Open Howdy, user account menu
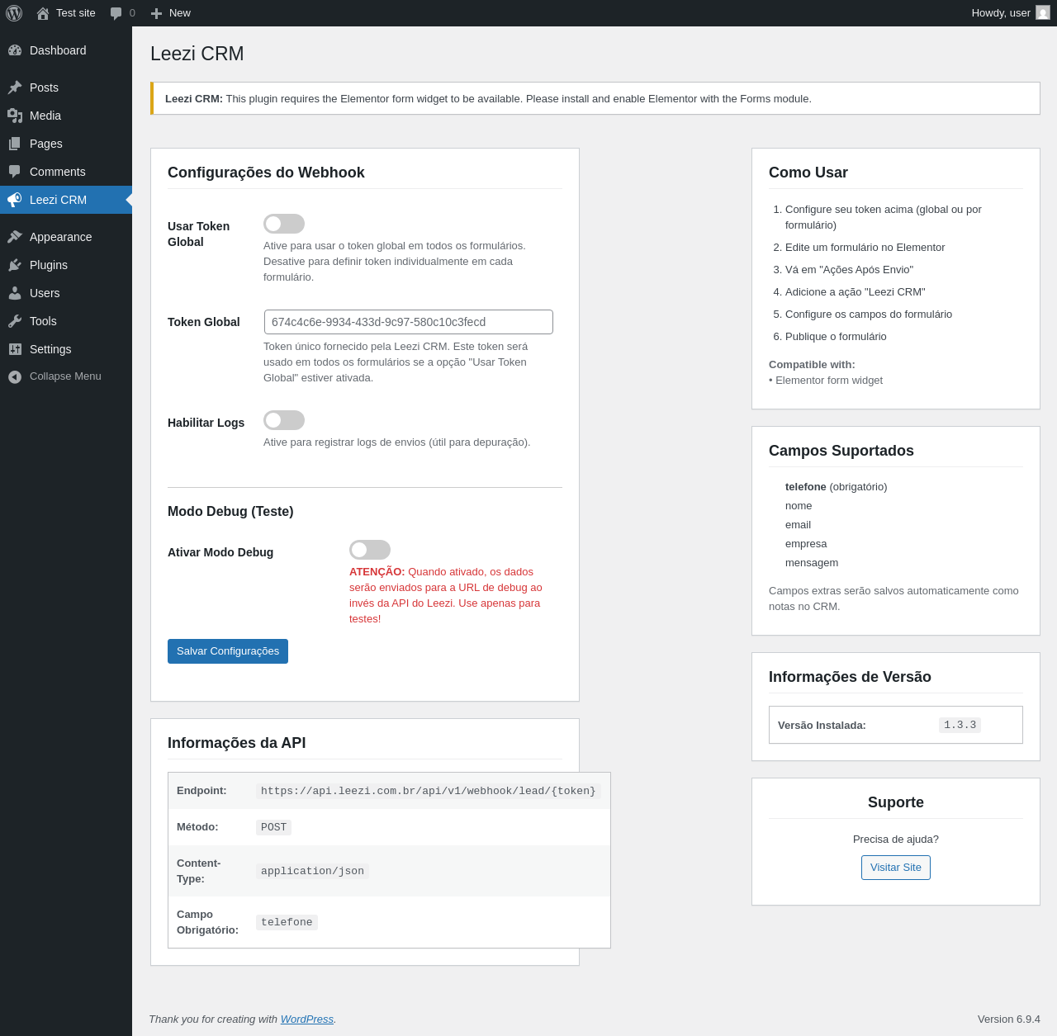 pyautogui.click(x=1010, y=13)
